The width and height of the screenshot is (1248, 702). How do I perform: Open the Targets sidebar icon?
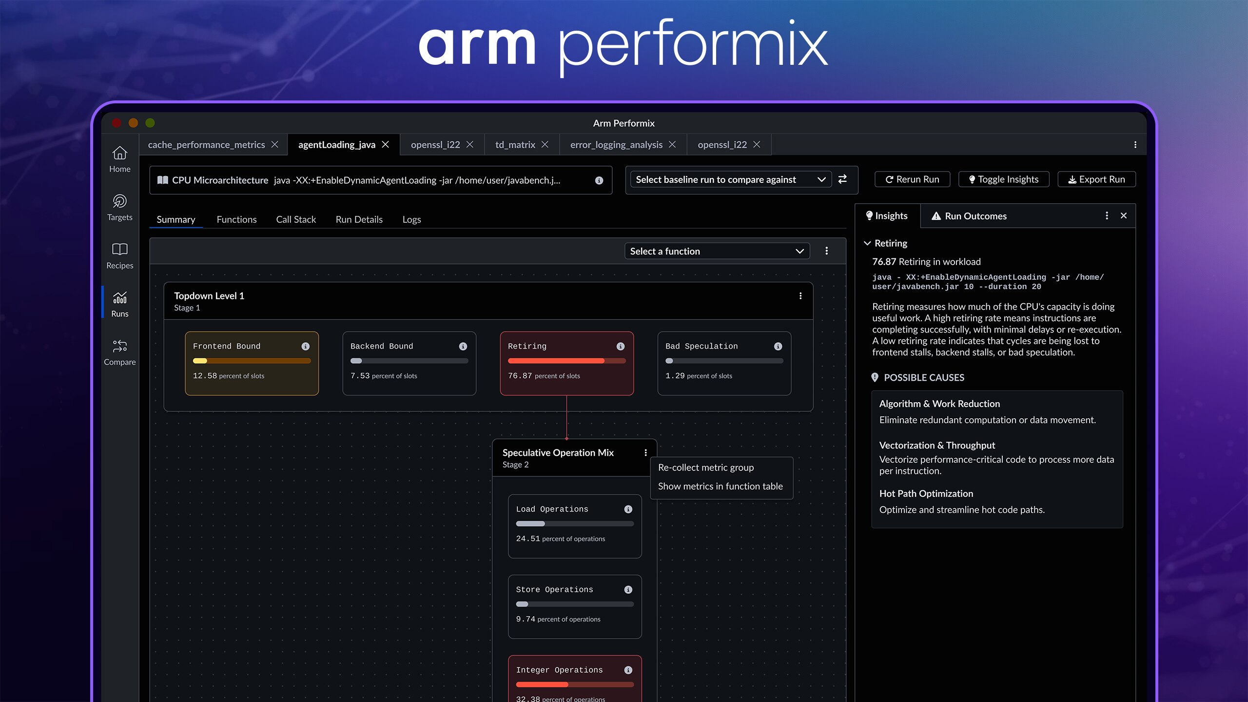tap(119, 207)
